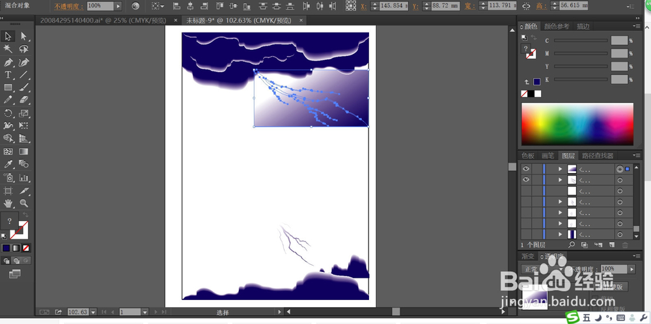
Task: Select the Direct Selection tool
Action: click(x=23, y=36)
